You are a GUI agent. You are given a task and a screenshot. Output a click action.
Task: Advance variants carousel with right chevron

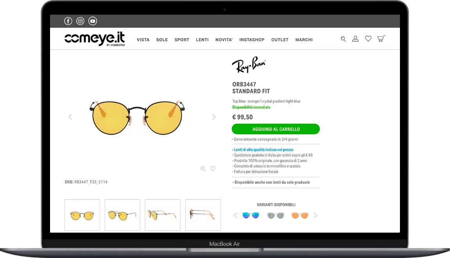316,215
